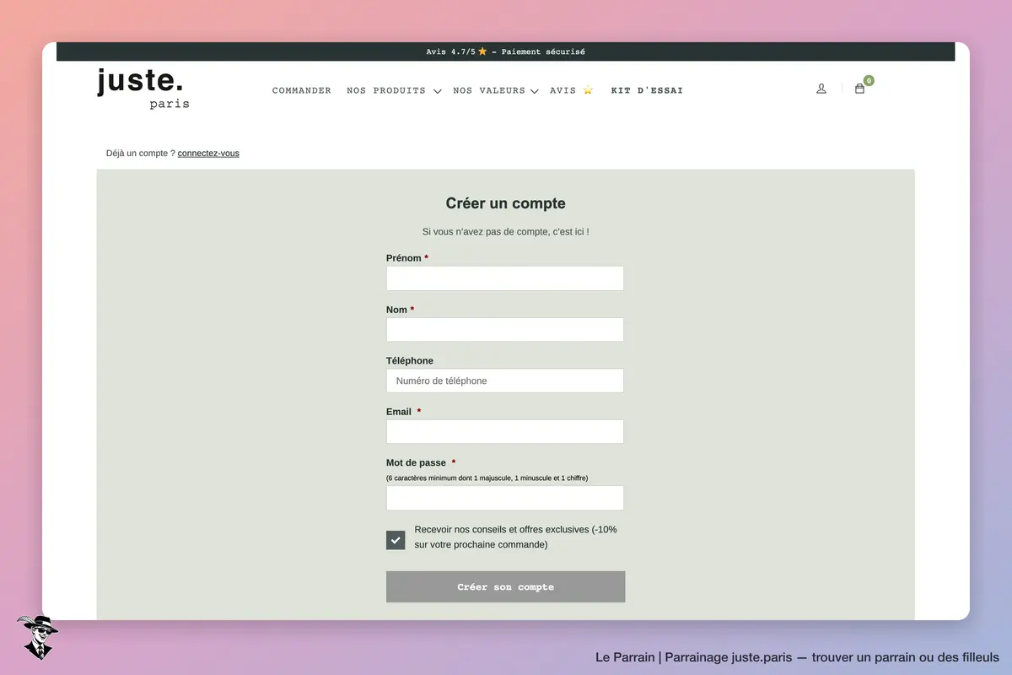Click the juste. paris logo
The image size is (1012, 675).
[143, 89]
